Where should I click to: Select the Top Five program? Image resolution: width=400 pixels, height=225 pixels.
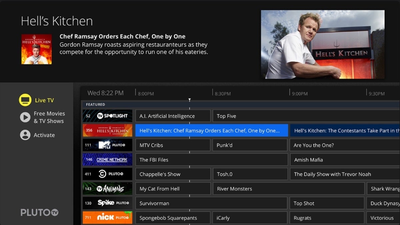pyautogui.click(x=306, y=116)
